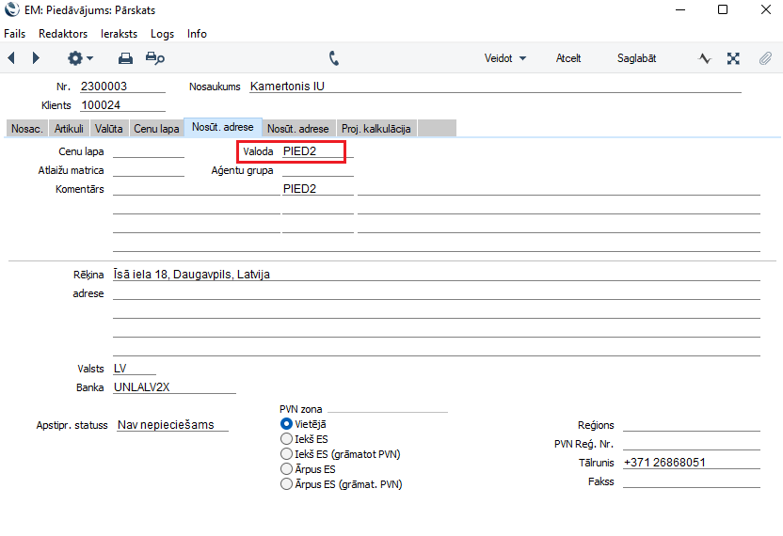
Task: Select the Iekš ES radio option
Action: coord(287,439)
